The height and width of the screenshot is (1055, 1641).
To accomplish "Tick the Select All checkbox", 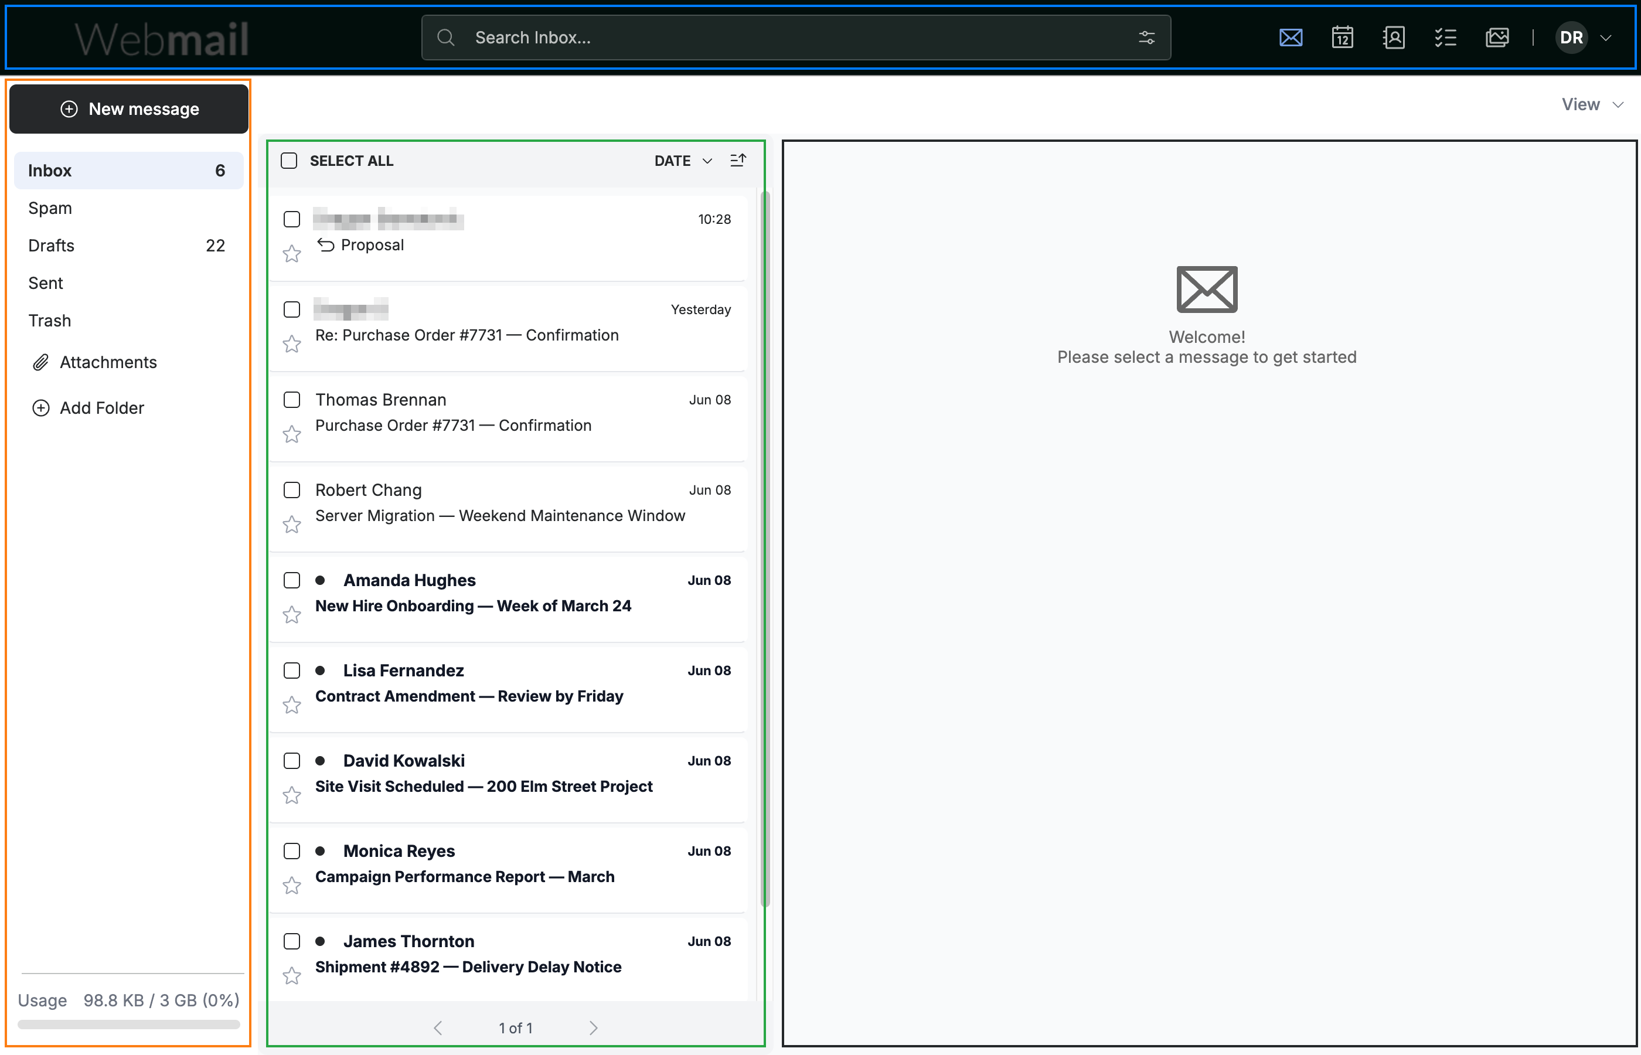I will pyautogui.click(x=289, y=161).
